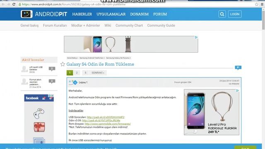Viewport: 265px width, 149px height.
Task: Open the Format attım resimleri topic
Action: (35, 82)
